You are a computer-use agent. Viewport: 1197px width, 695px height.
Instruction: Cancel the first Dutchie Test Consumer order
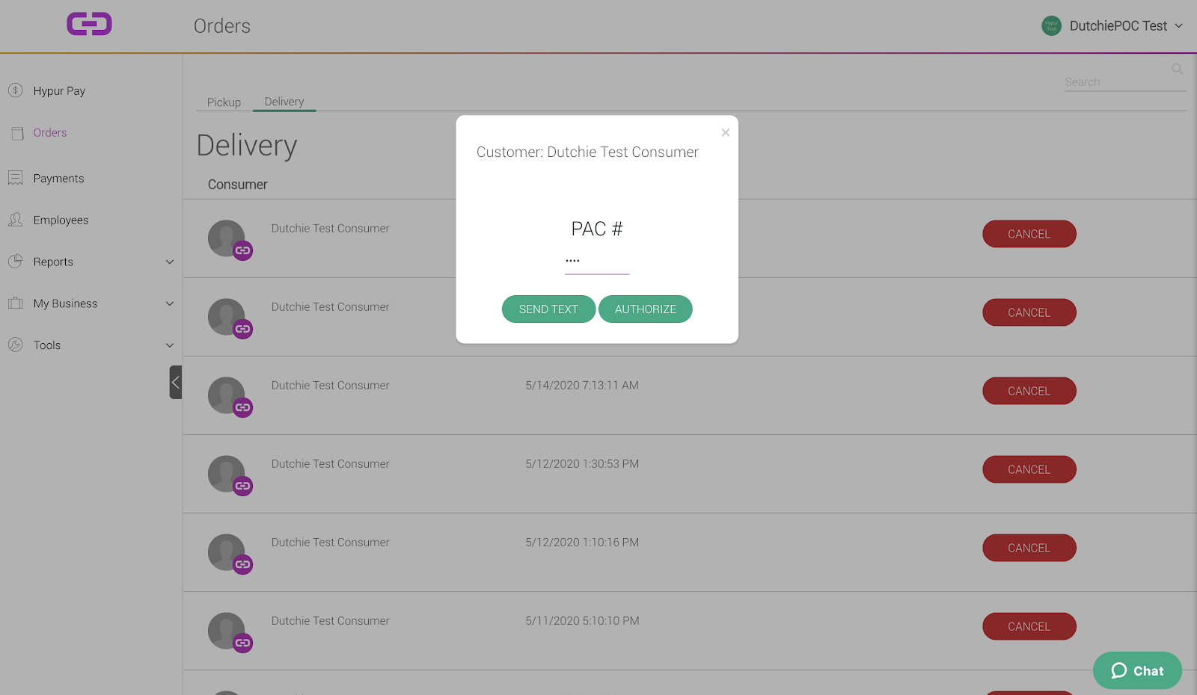click(1029, 234)
